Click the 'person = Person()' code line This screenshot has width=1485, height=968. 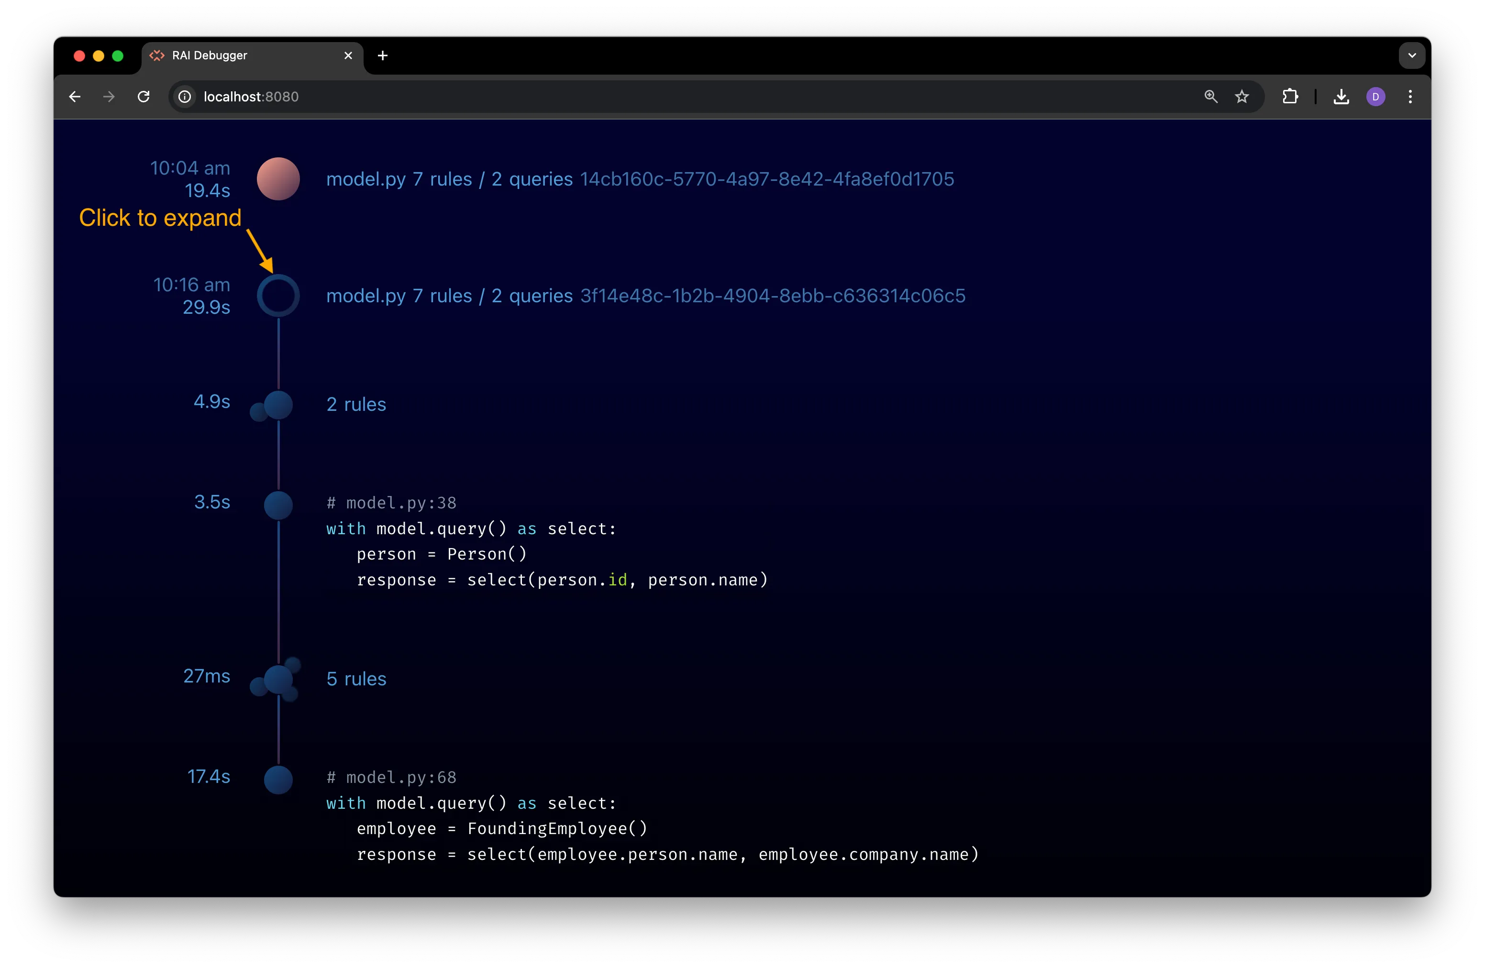click(442, 554)
